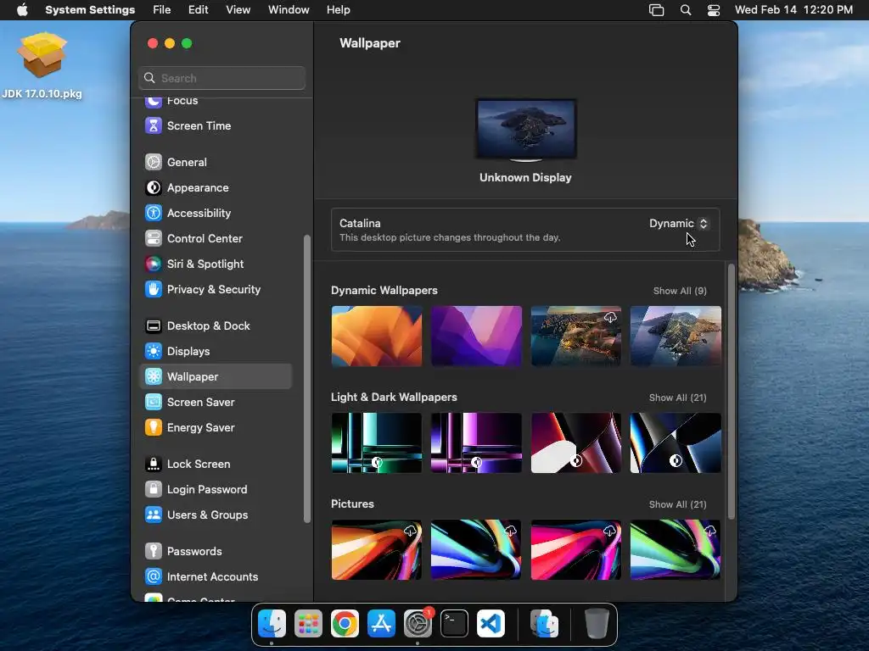The width and height of the screenshot is (869, 651).
Task: Click in the settings Search field
Action: click(221, 78)
